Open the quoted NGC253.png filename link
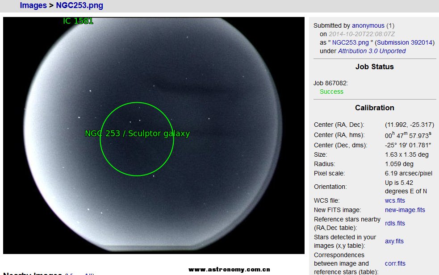Image resolution: width=439 pixels, height=275 pixels. pos(350,42)
